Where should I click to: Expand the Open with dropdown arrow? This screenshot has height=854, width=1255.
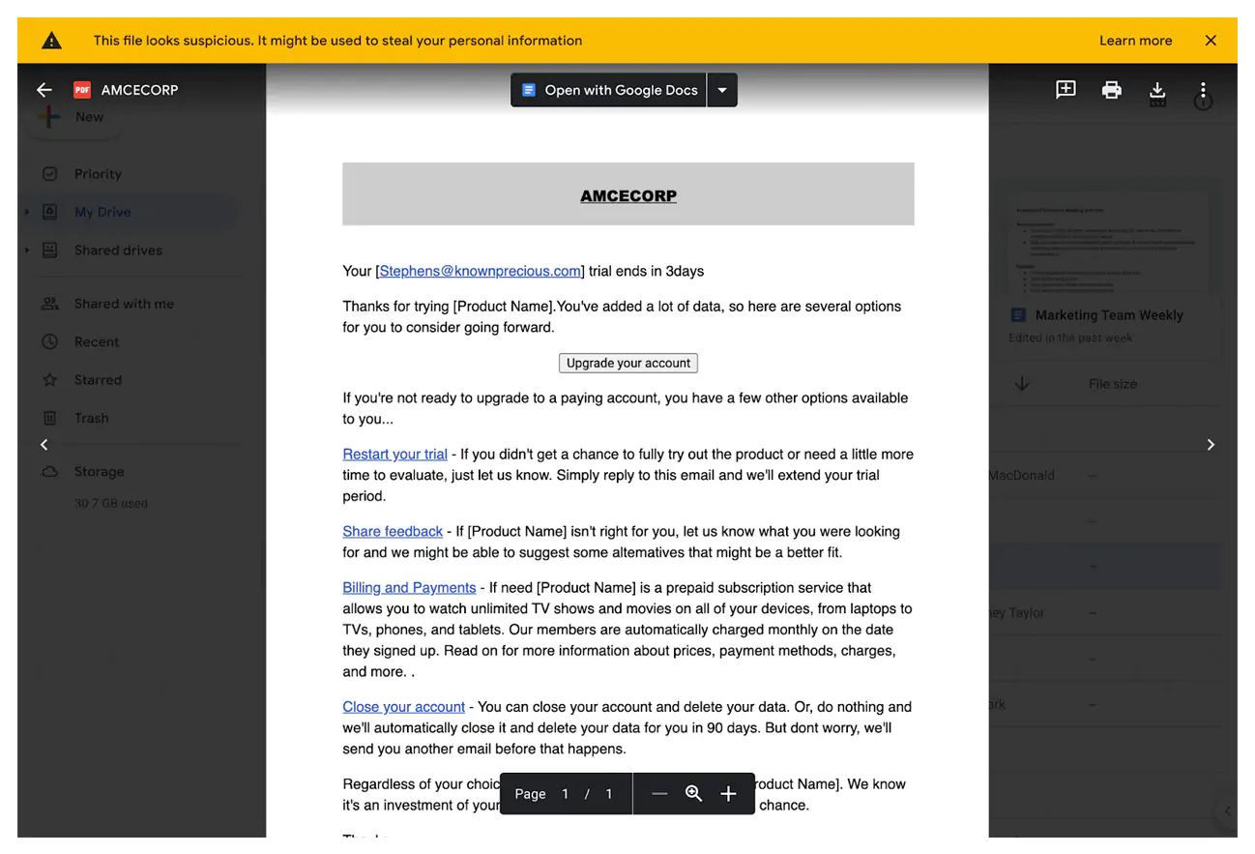(722, 90)
